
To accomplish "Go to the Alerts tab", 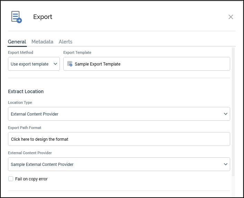I will point(65,42).
